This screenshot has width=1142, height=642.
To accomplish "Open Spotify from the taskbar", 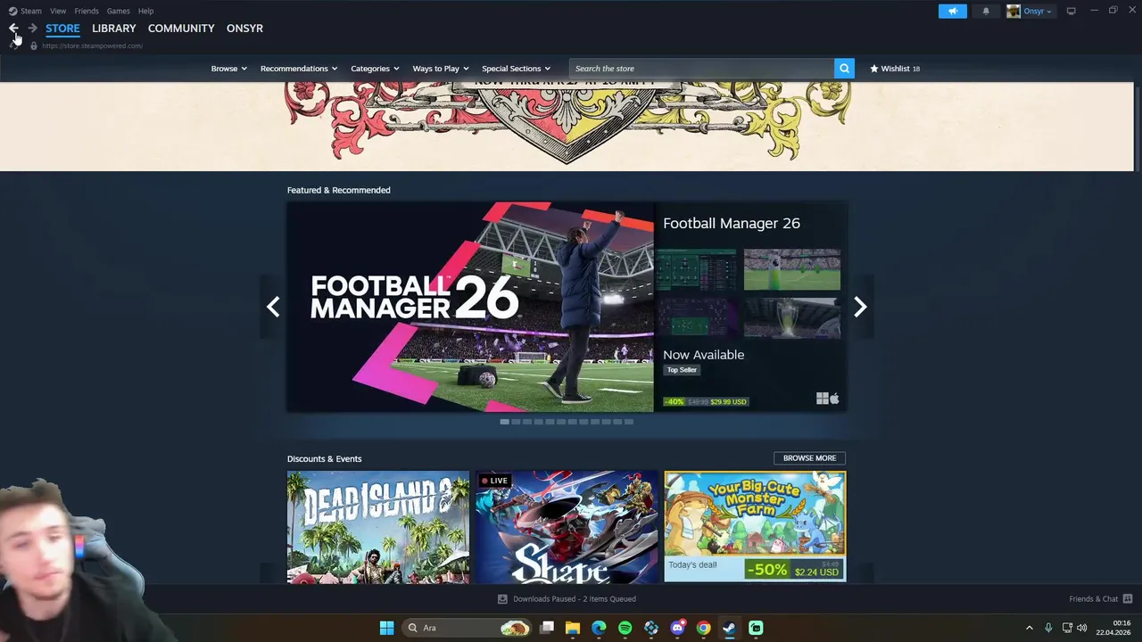I will click(x=625, y=628).
